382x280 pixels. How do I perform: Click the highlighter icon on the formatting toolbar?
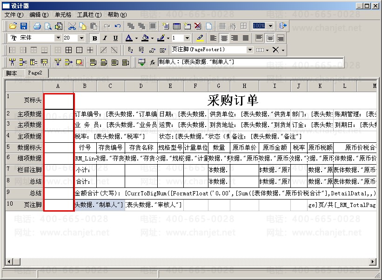tap(200, 38)
